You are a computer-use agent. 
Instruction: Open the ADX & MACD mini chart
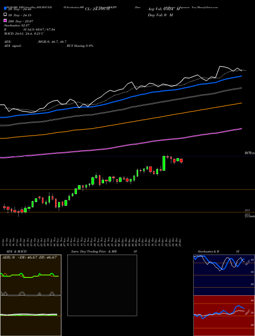coord(31,295)
